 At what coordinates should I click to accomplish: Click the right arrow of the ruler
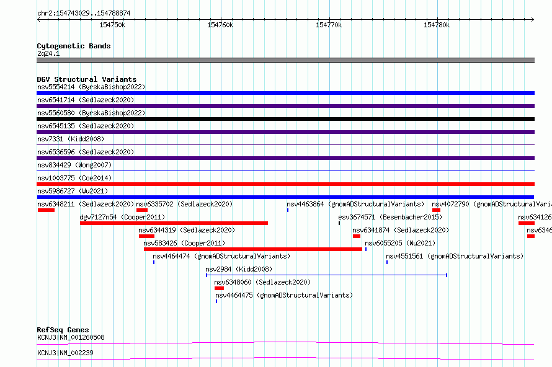(x=532, y=19)
